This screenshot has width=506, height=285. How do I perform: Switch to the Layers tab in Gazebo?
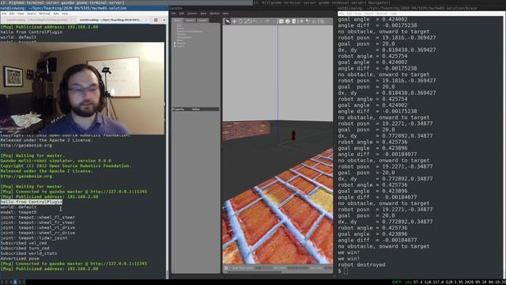202,20
